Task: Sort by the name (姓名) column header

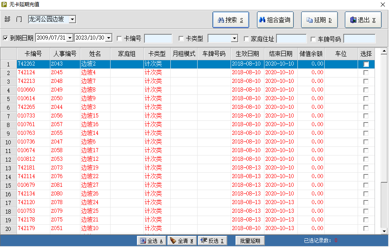Action: 95,54
